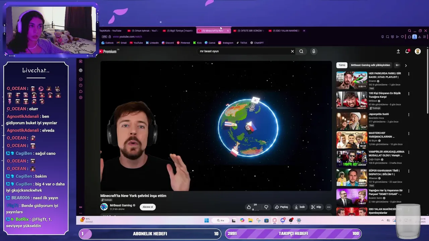Click the İndir download button
Viewport: 429px width, 241px height.
300,207
